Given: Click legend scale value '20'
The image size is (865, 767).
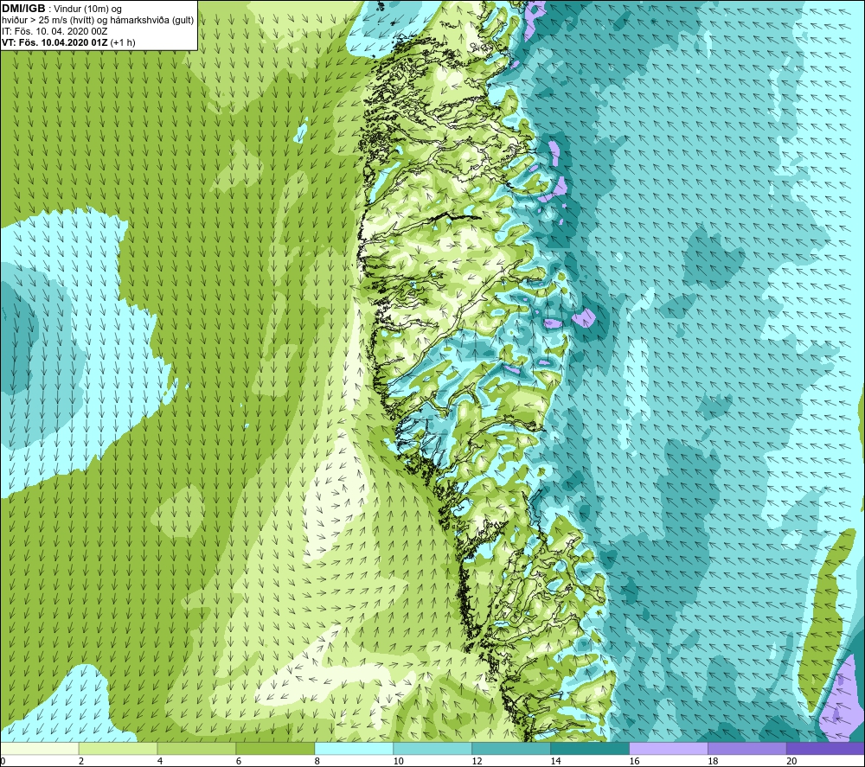Looking at the screenshot, I should tap(791, 761).
